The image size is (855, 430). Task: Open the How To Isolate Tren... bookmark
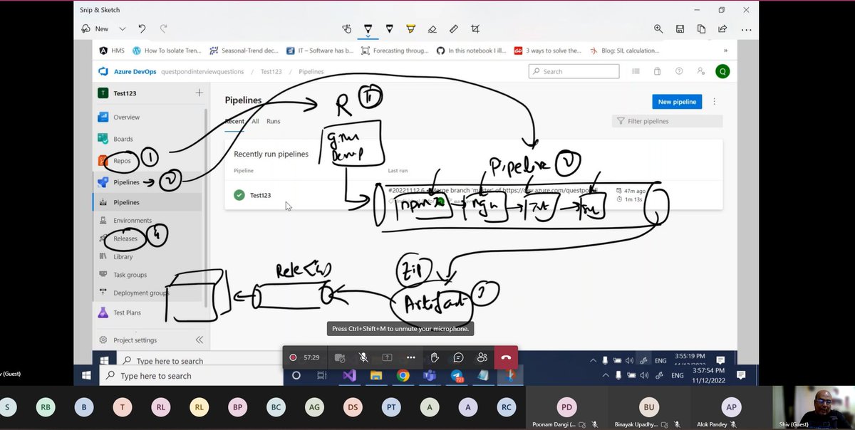coord(167,51)
